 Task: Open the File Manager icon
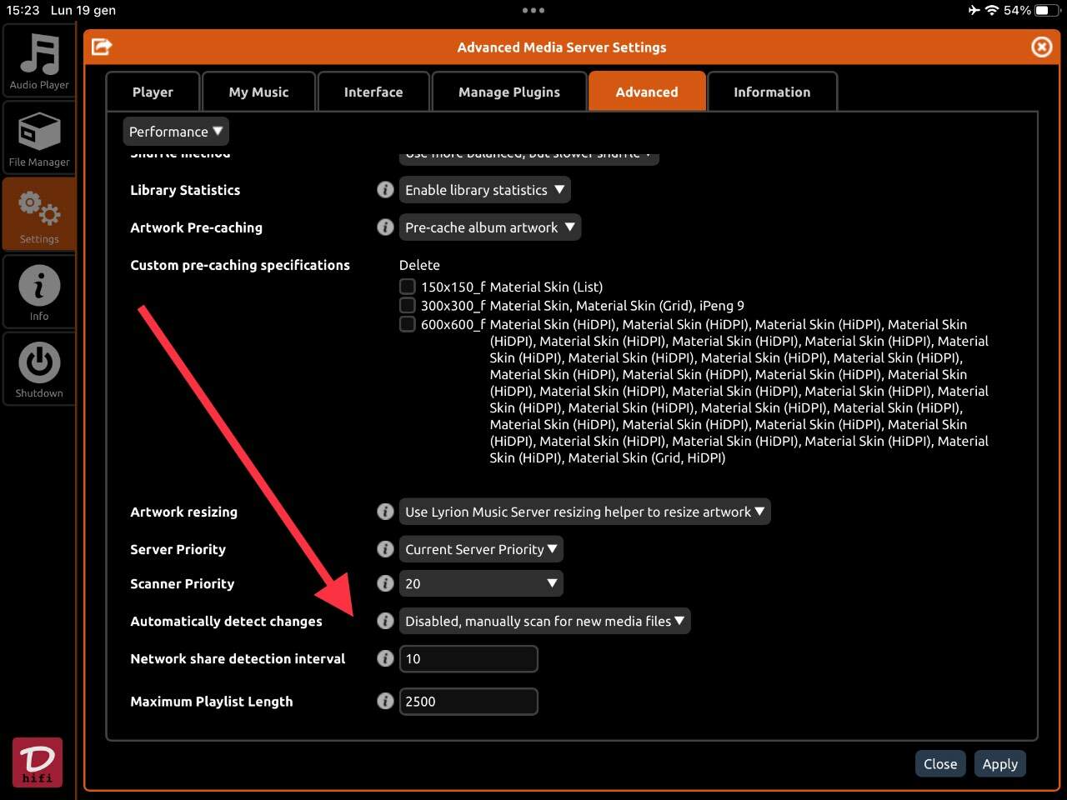coord(39,138)
